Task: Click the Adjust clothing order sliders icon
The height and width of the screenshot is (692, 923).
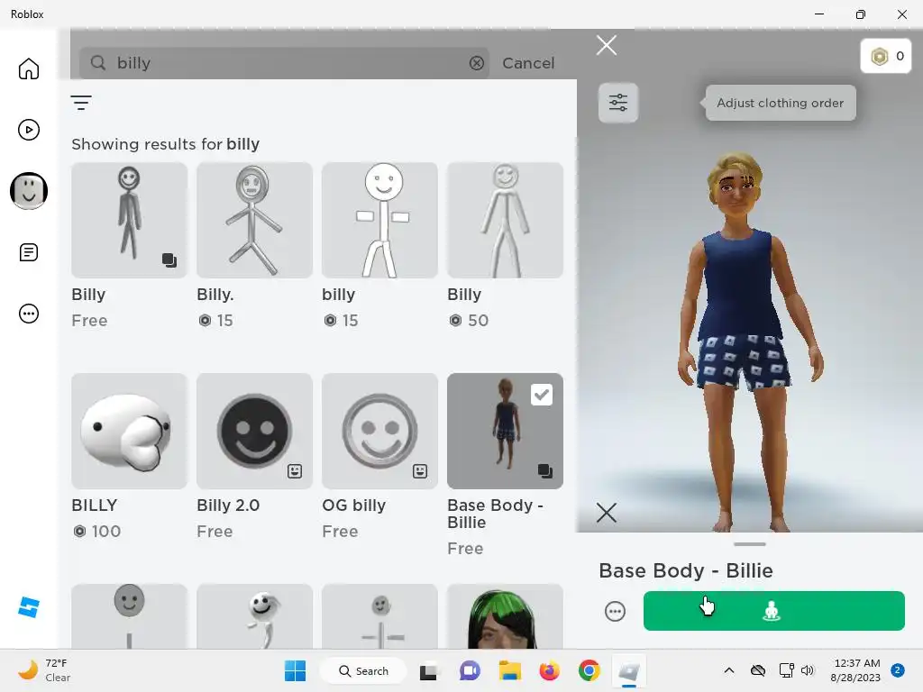Action: pos(618,103)
